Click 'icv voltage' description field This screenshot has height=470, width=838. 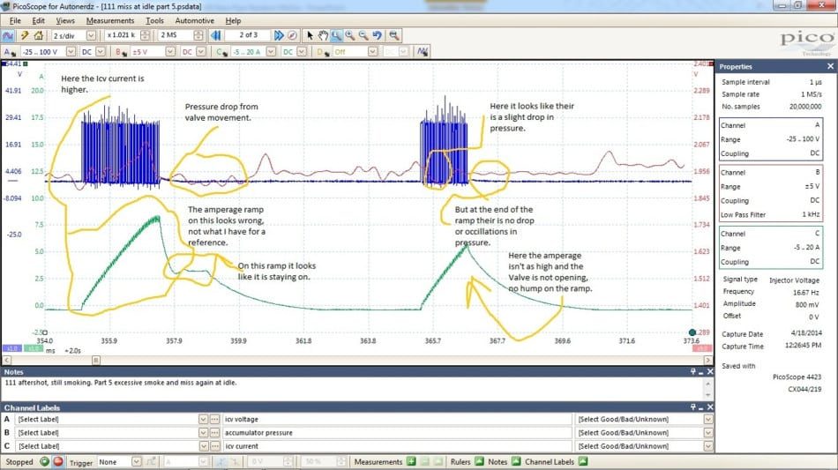pos(397,419)
